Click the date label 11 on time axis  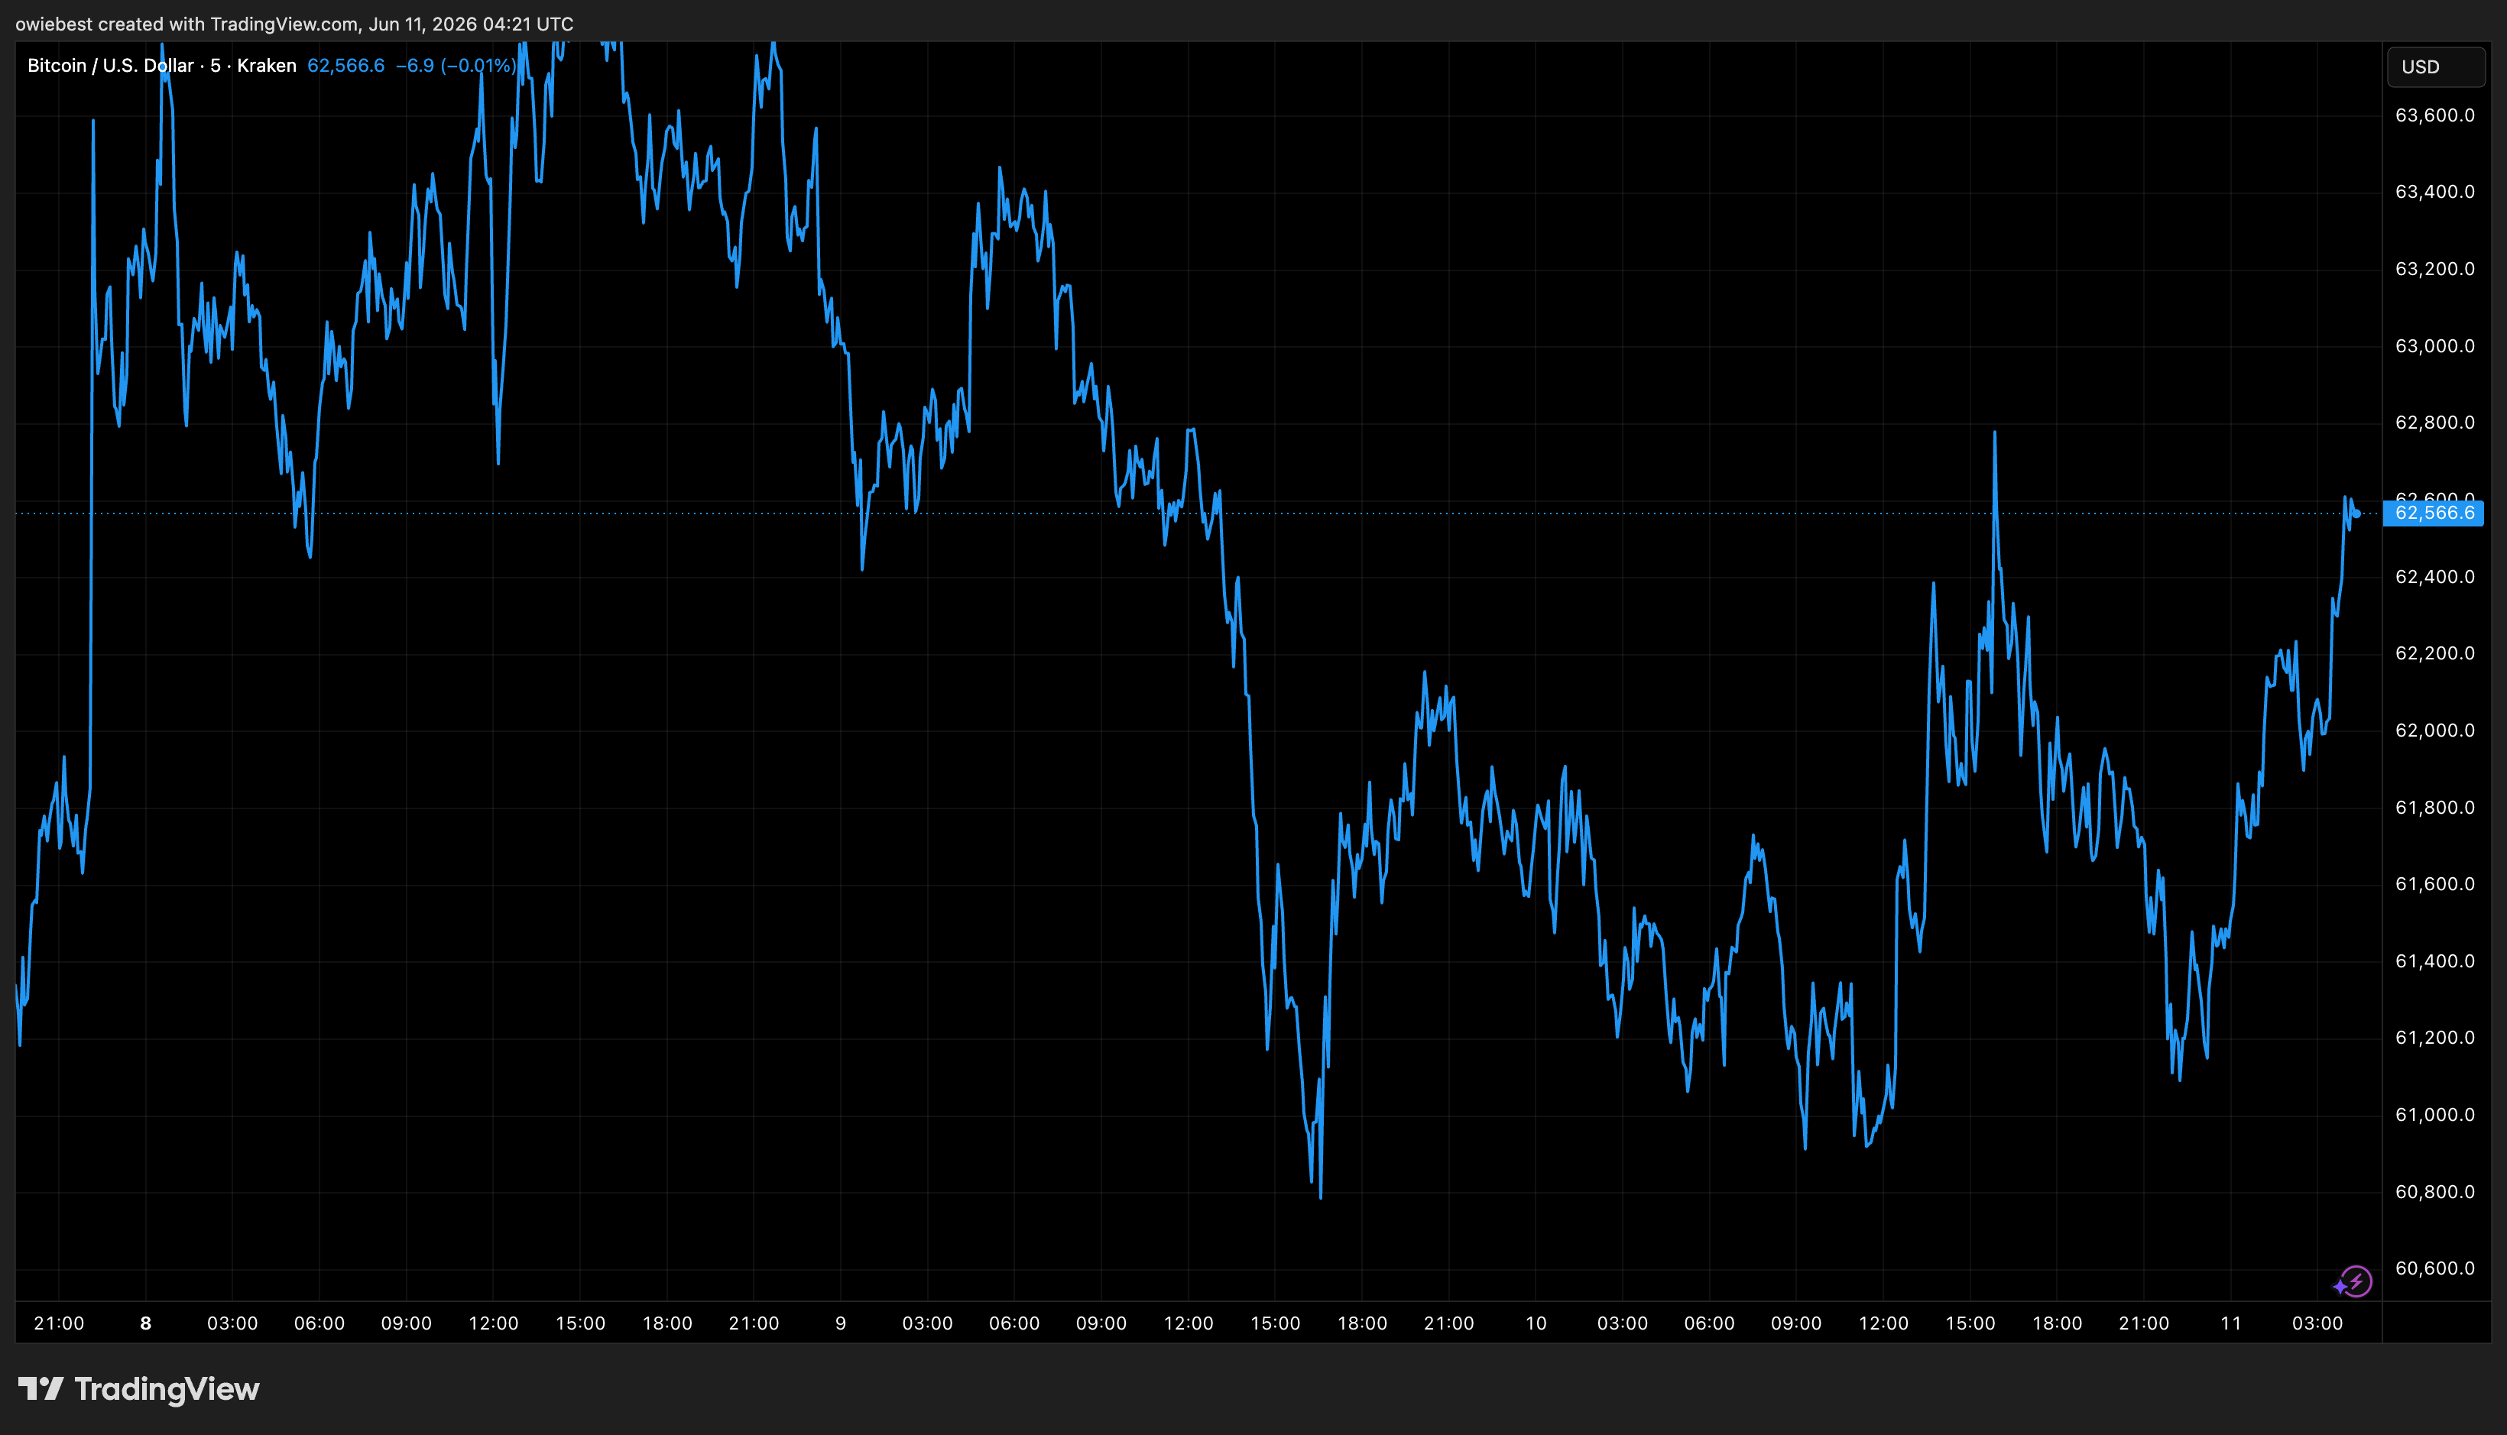[2231, 1323]
